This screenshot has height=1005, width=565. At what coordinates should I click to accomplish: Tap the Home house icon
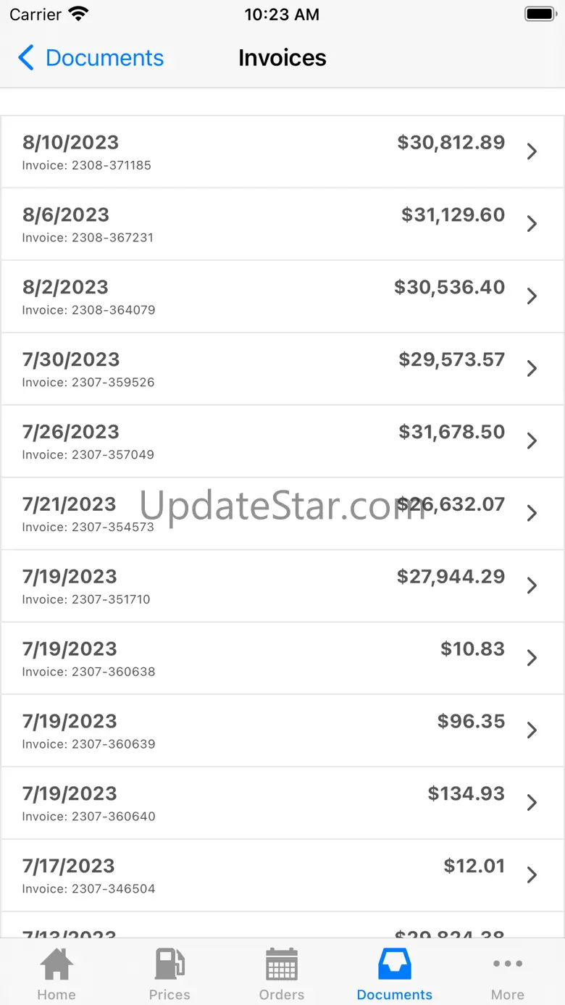coord(56,964)
